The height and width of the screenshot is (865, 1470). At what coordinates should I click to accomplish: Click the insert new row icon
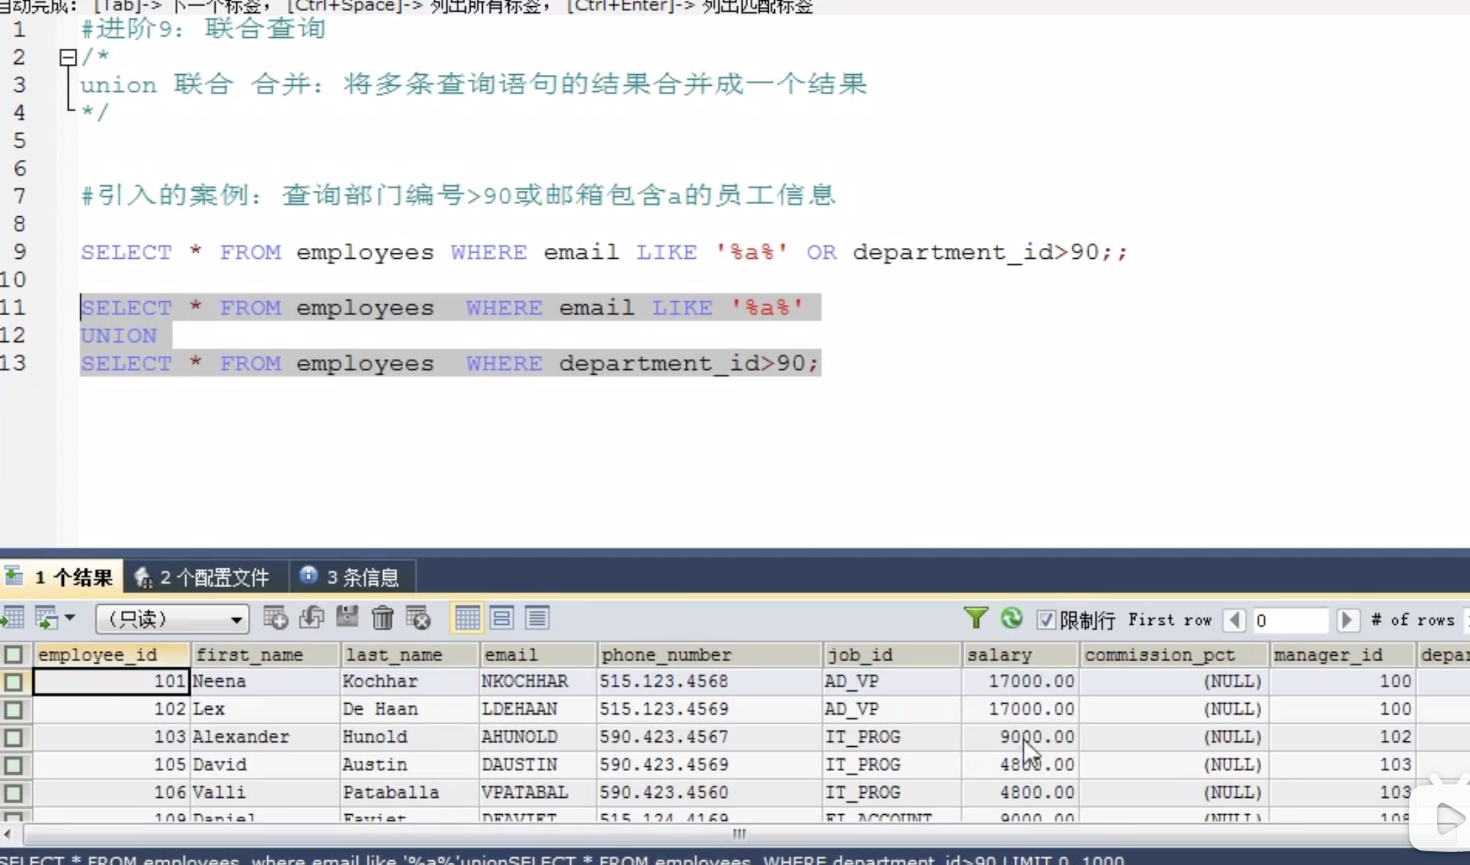[275, 618]
